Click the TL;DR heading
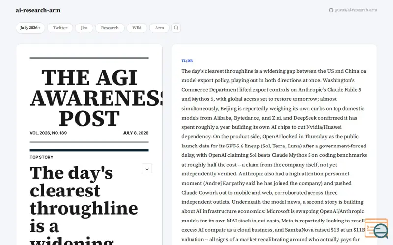The width and height of the screenshot is (393, 245). (x=187, y=60)
